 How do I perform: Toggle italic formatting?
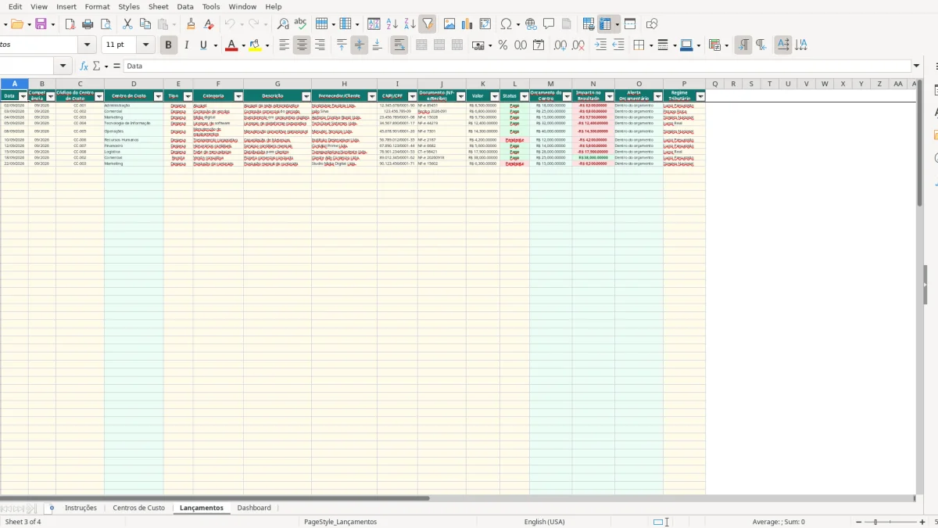click(x=186, y=45)
